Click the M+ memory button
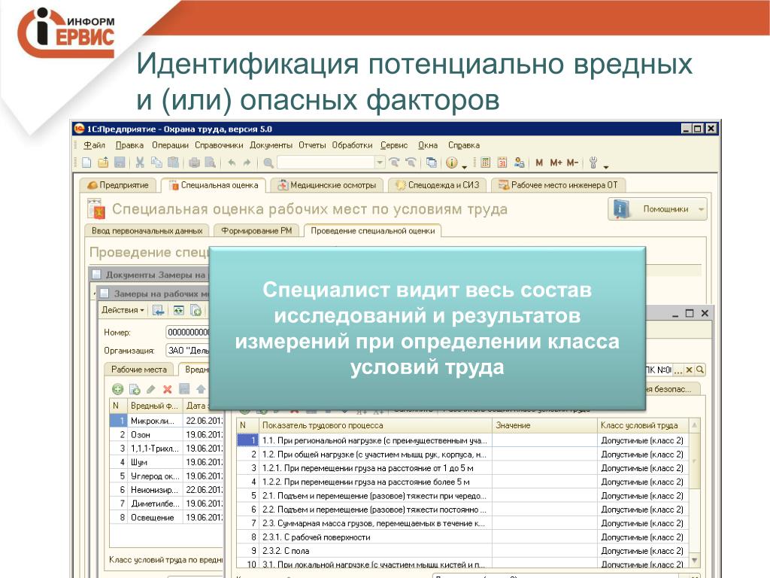 [x=556, y=163]
